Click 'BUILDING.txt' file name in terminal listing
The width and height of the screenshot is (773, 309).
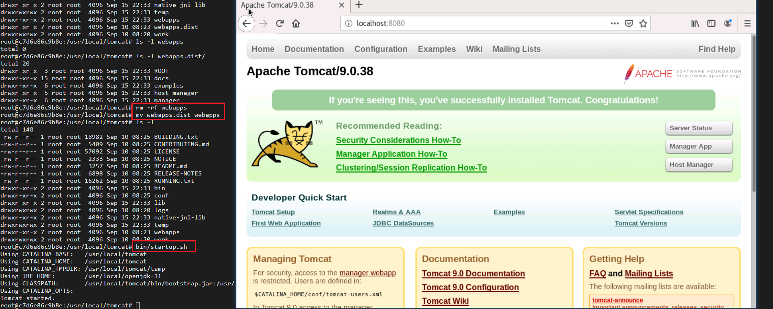coord(176,137)
